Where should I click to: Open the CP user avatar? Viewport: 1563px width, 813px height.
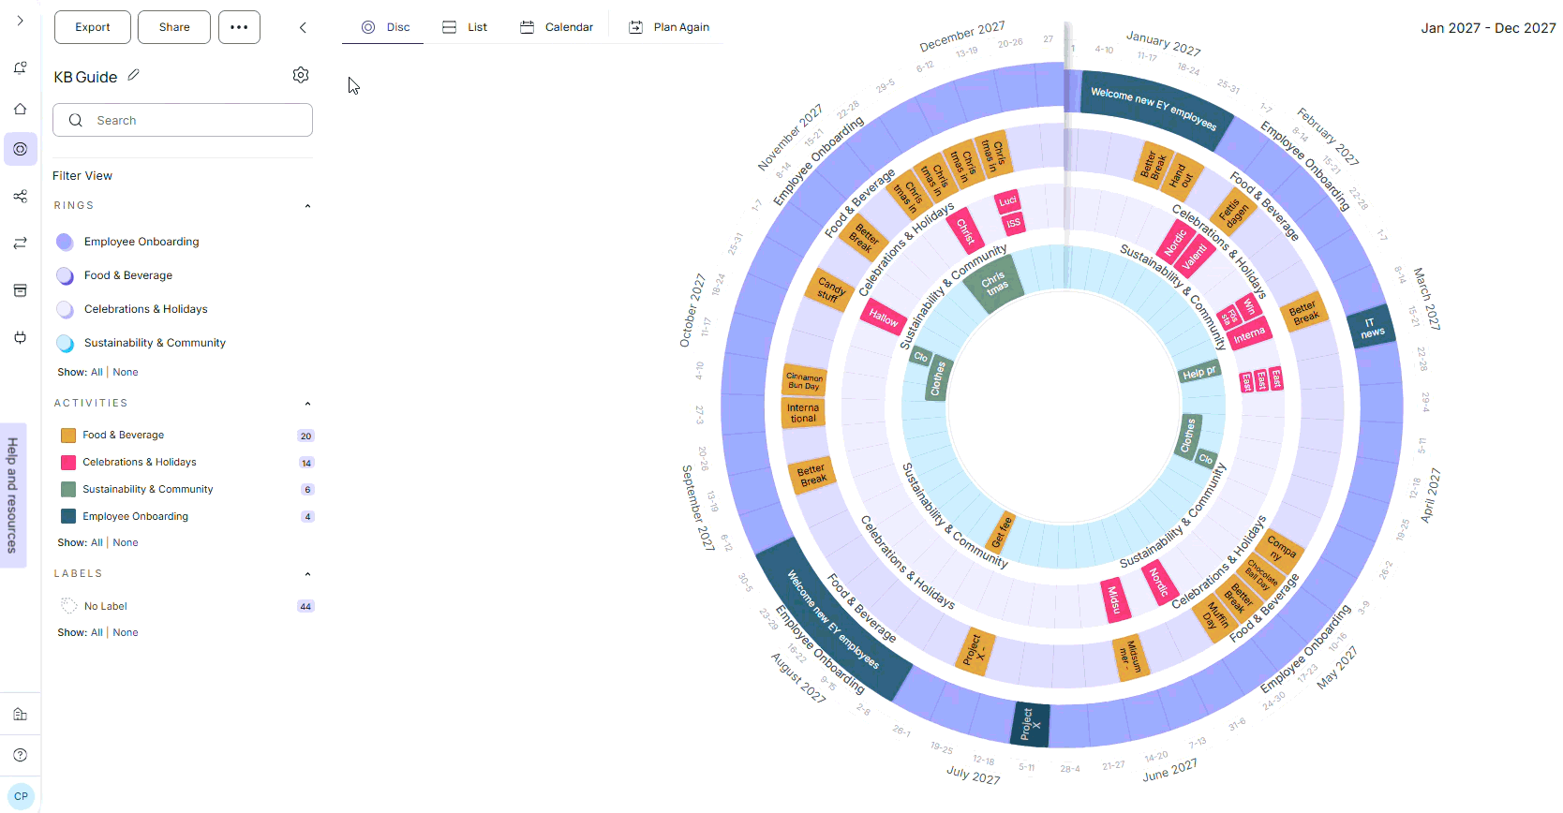point(21,796)
